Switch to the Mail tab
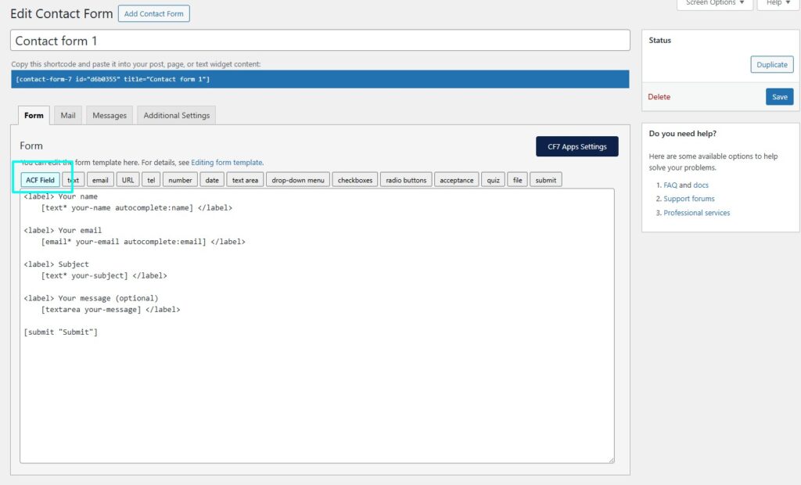Image resolution: width=801 pixels, height=485 pixels. (x=68, y=116)
